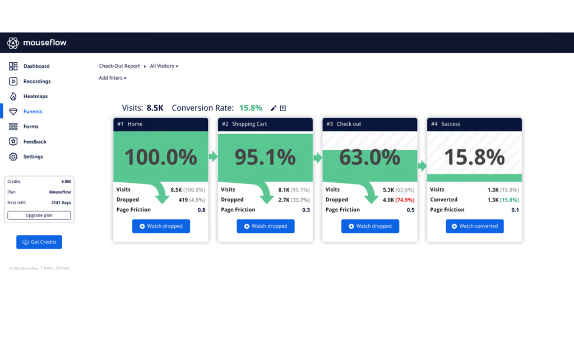The image size is (574, 359).
Task: Click the Funnels funnel icon
Action: pyautogui.click(x=13, y=112)
